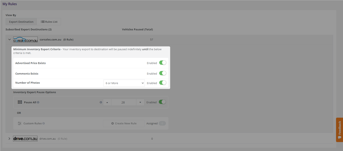Screen dimensions: 343x151
Task: Click the Pause All value field showing 28
Action: click(x=124, y=102)
